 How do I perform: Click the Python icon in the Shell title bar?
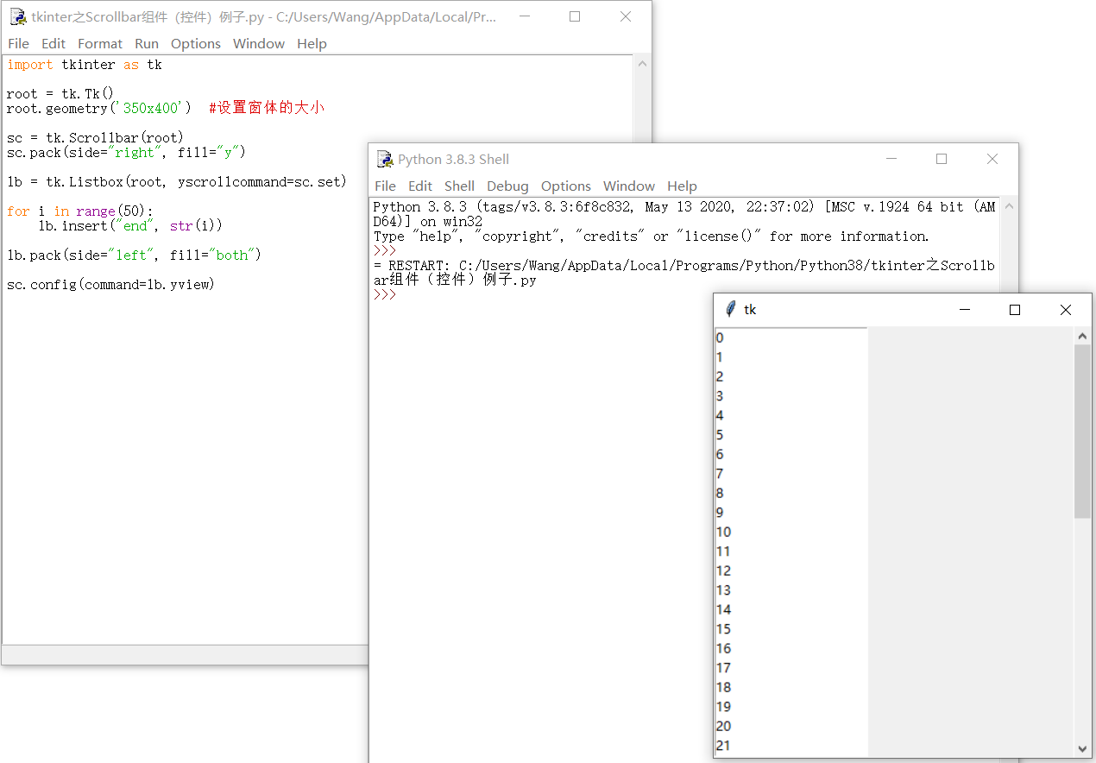tap(383, 159)
